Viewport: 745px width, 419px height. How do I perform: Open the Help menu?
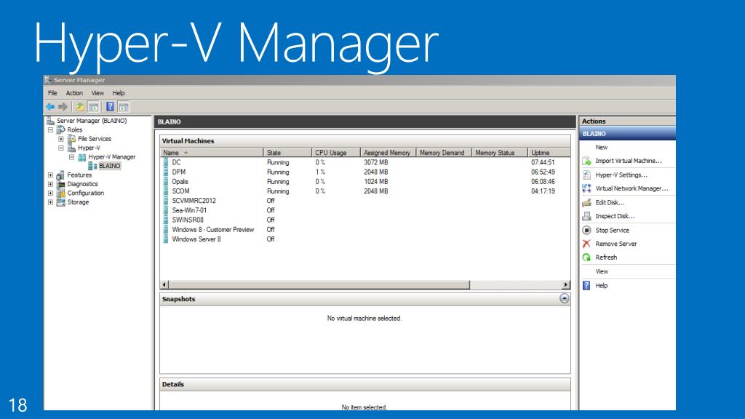[119, 93]
